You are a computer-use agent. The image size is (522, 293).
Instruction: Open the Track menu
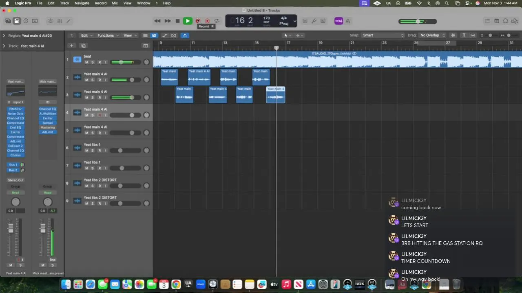click(64, 3)
